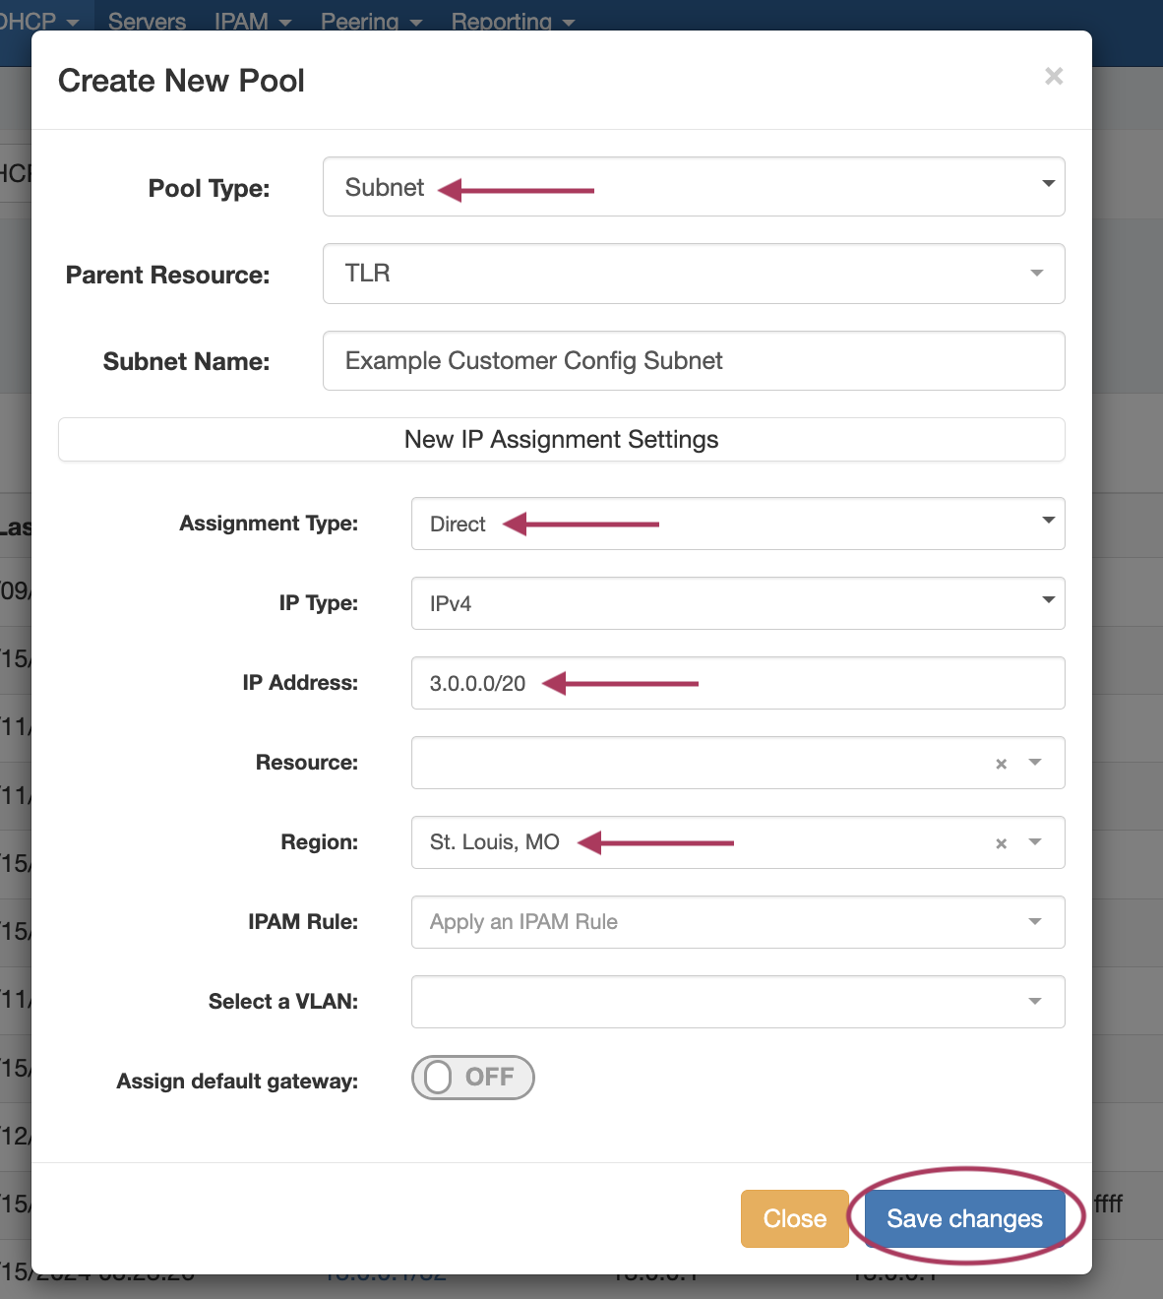Clear the St. Louis, MO region

1001,843
